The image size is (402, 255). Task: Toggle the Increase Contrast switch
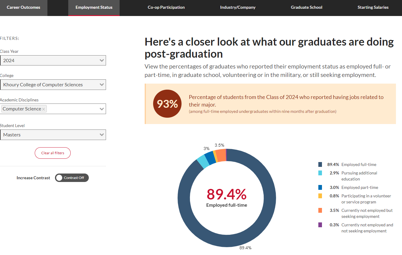(x=72, y=178)
